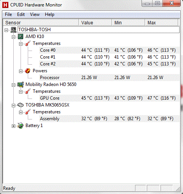Maximize the Hardware Monitor window
This screenshot has width=183, height=194.
[x=158, y=3]
